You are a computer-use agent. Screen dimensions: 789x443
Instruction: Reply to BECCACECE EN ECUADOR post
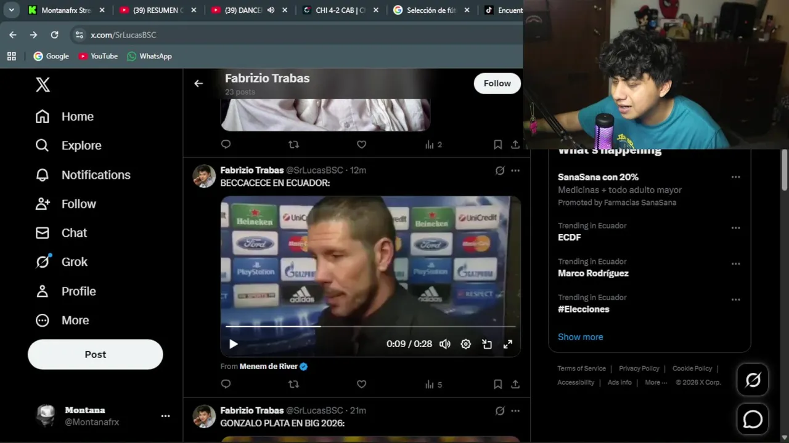(x=226, y=384)
